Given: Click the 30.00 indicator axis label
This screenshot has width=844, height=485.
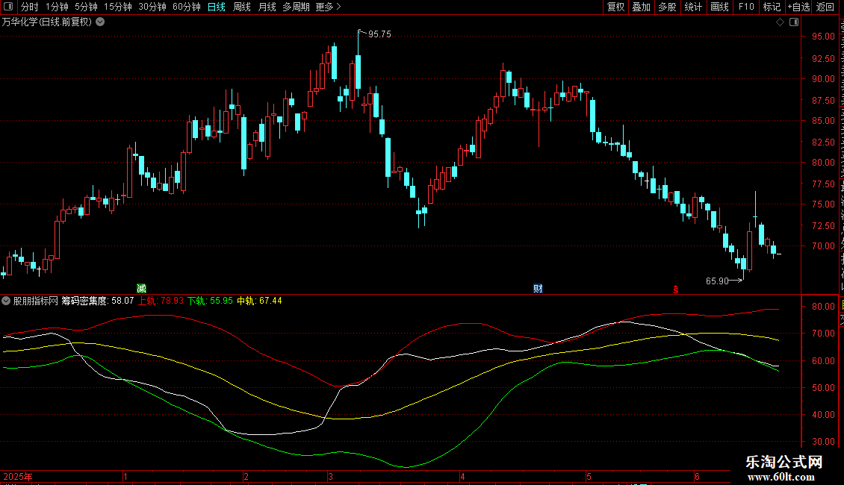Looking at the screenshot, I should [824, 442].
